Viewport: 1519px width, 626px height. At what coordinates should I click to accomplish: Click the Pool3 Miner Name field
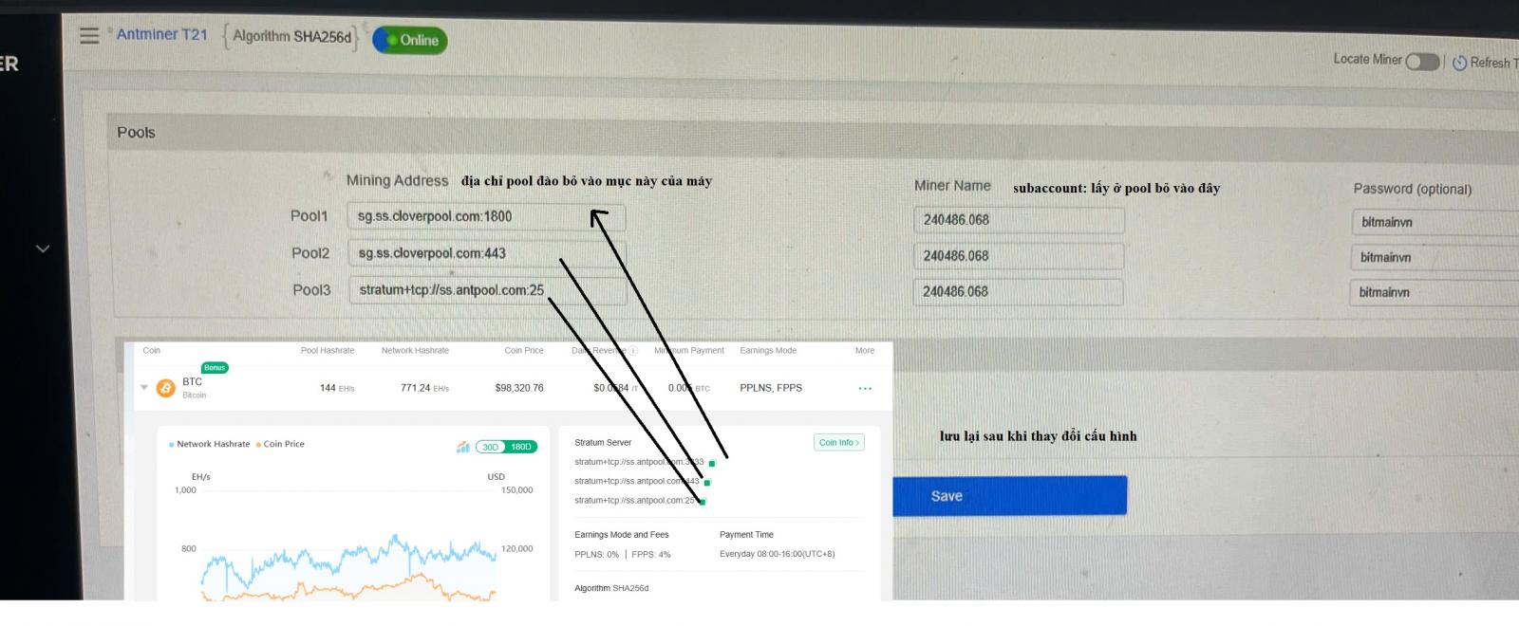[1018, 292]
